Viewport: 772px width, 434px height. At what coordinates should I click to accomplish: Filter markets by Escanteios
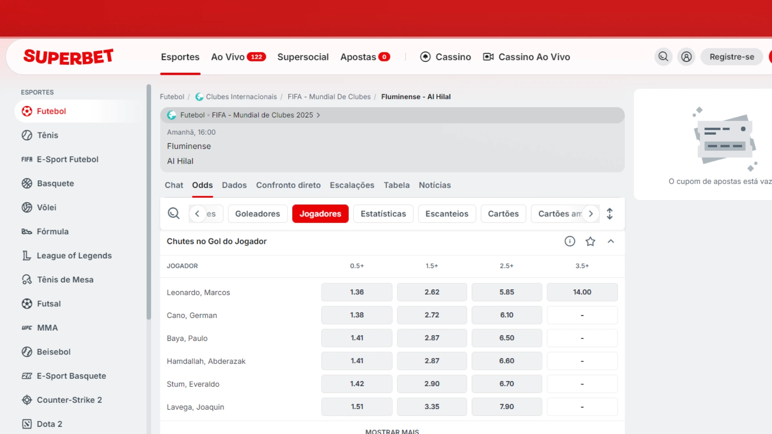click(x=447, y=214)
